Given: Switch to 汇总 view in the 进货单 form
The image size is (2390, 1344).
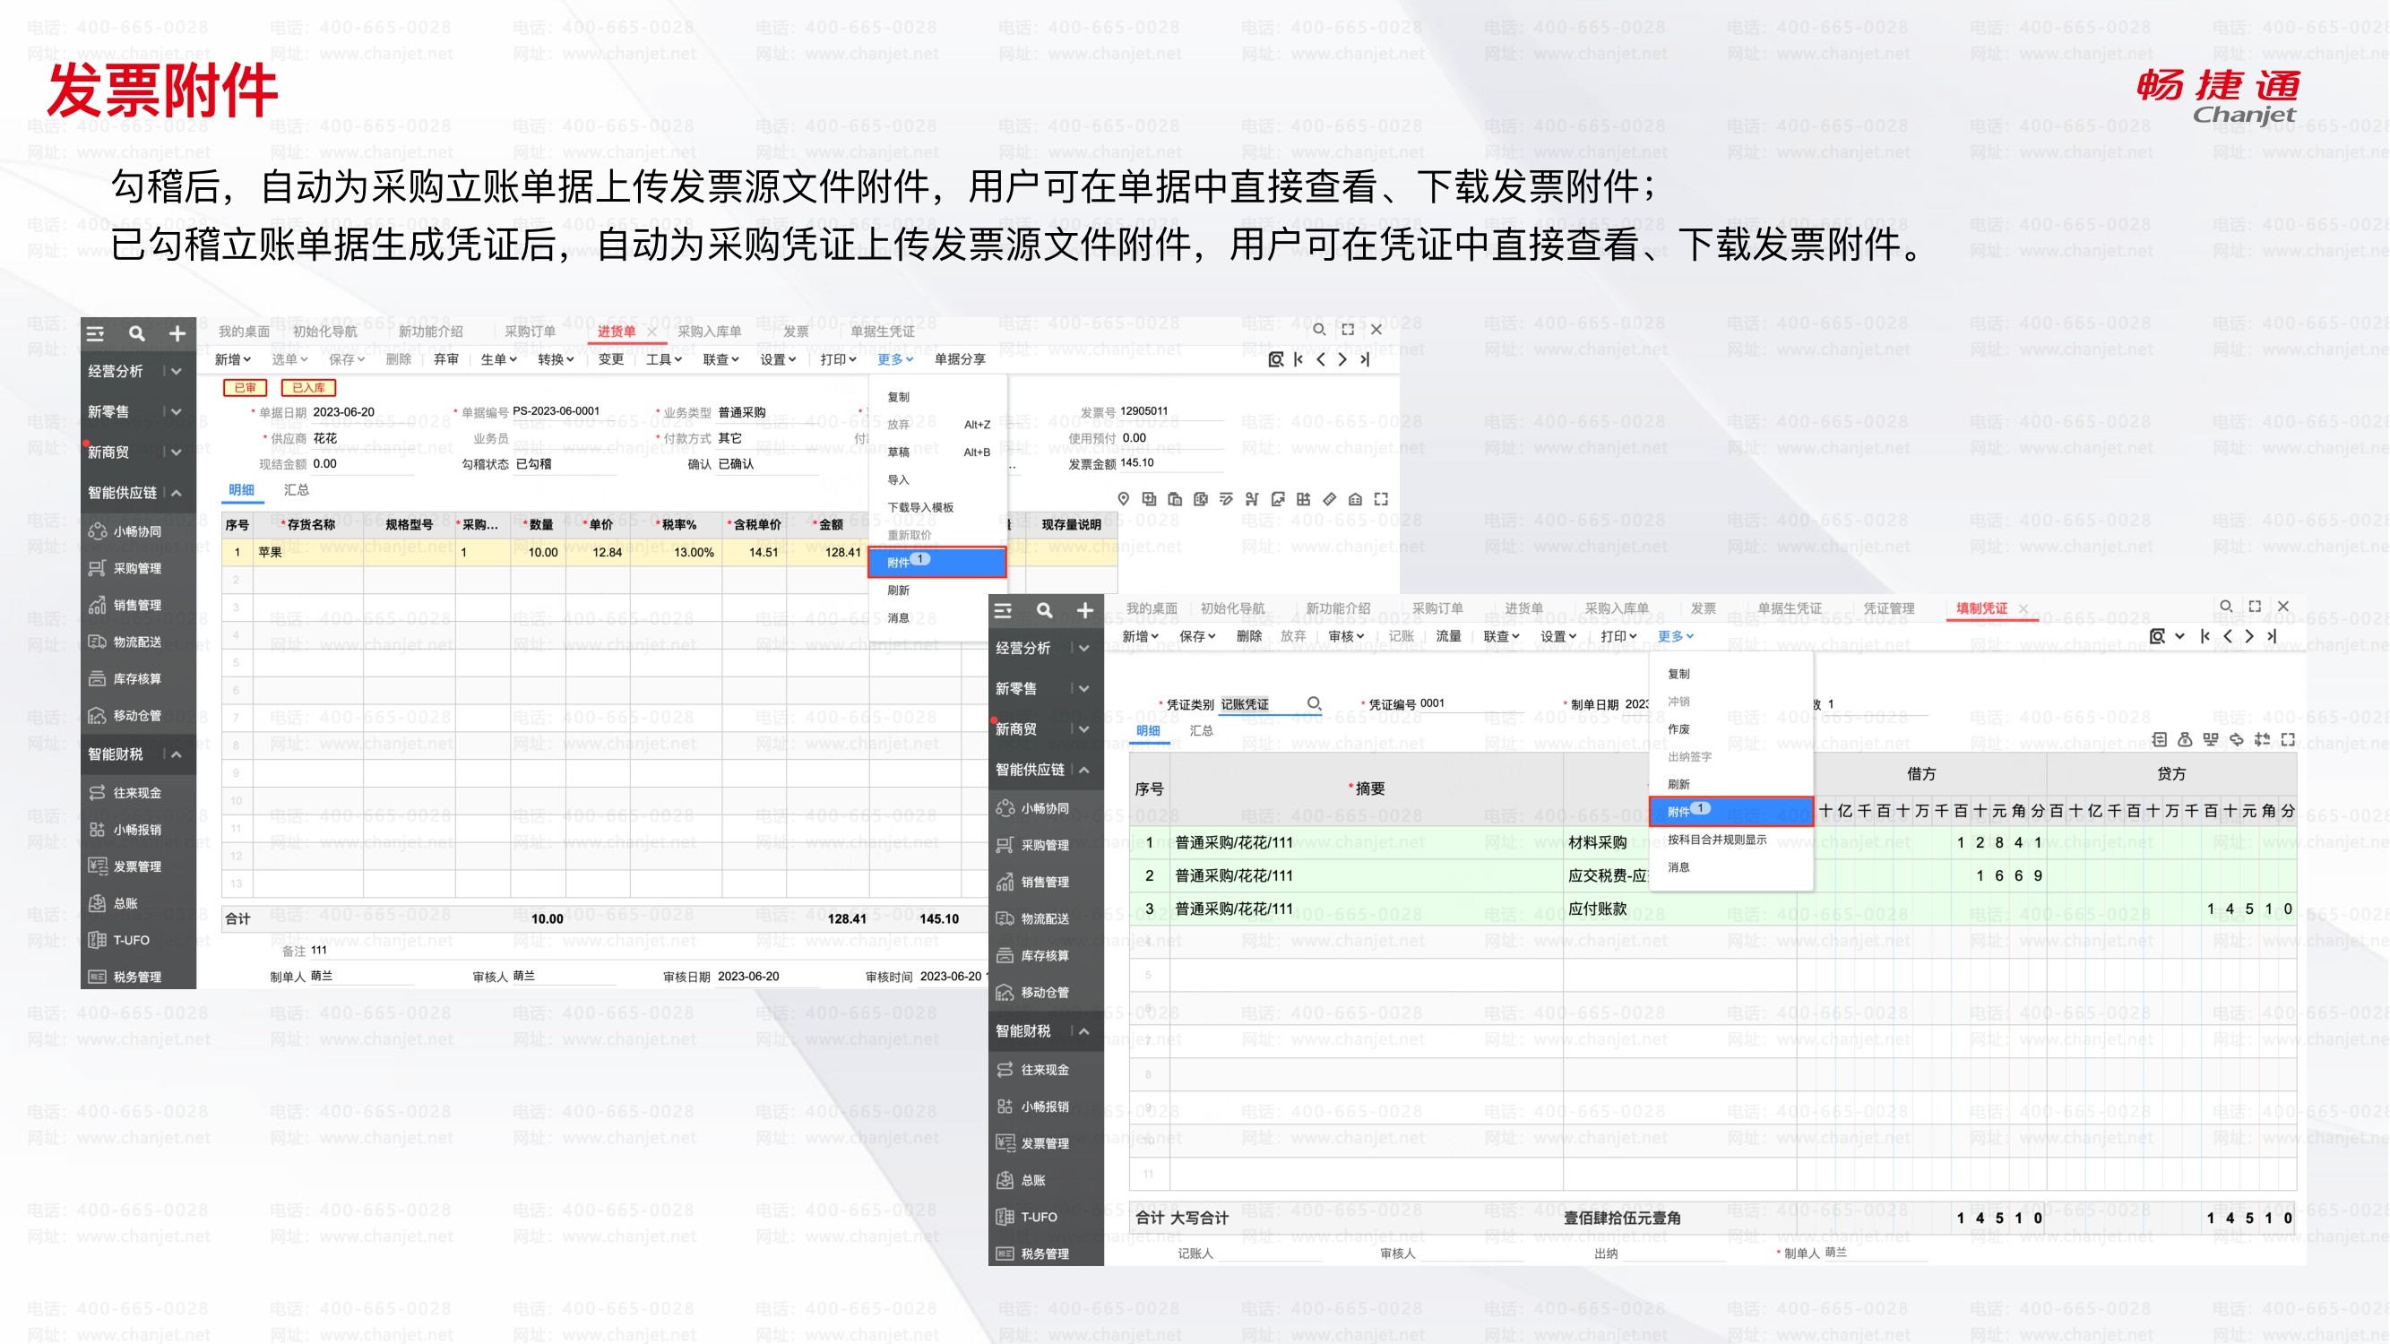Looking at the screenshot, I should point(296,490).
